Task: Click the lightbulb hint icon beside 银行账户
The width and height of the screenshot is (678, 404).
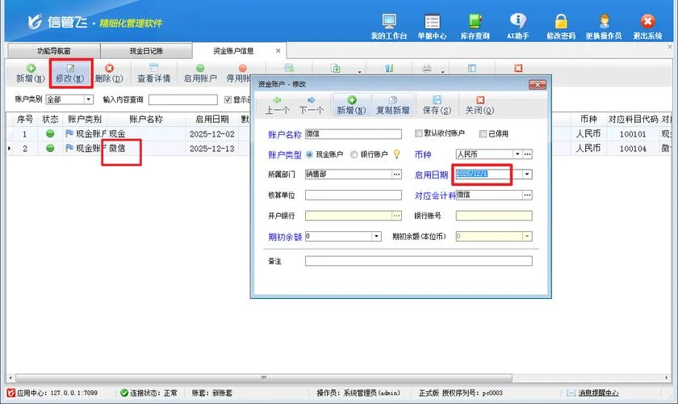Action: pos(396,154)
